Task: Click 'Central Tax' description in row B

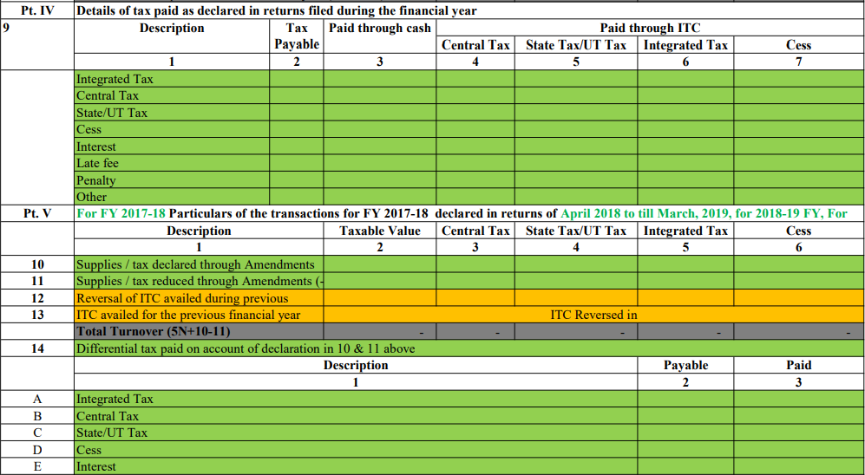Action: click(356, 416)
